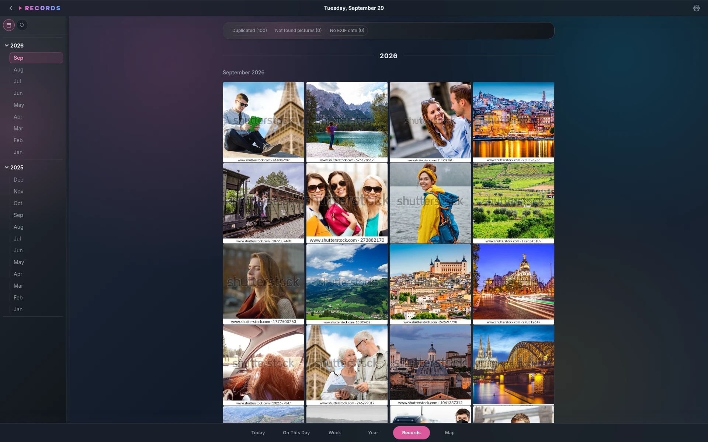The image size is (708, 442).
Task: Open green vineyard hillside photo
Action: tap(514, 203)
